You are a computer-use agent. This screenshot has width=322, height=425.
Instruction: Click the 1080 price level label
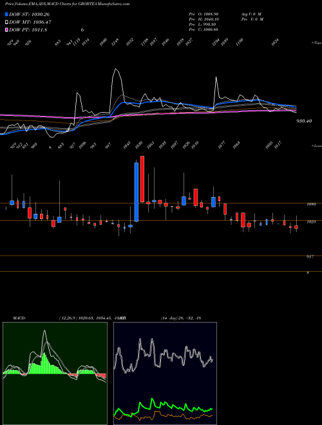pos(311,204)
